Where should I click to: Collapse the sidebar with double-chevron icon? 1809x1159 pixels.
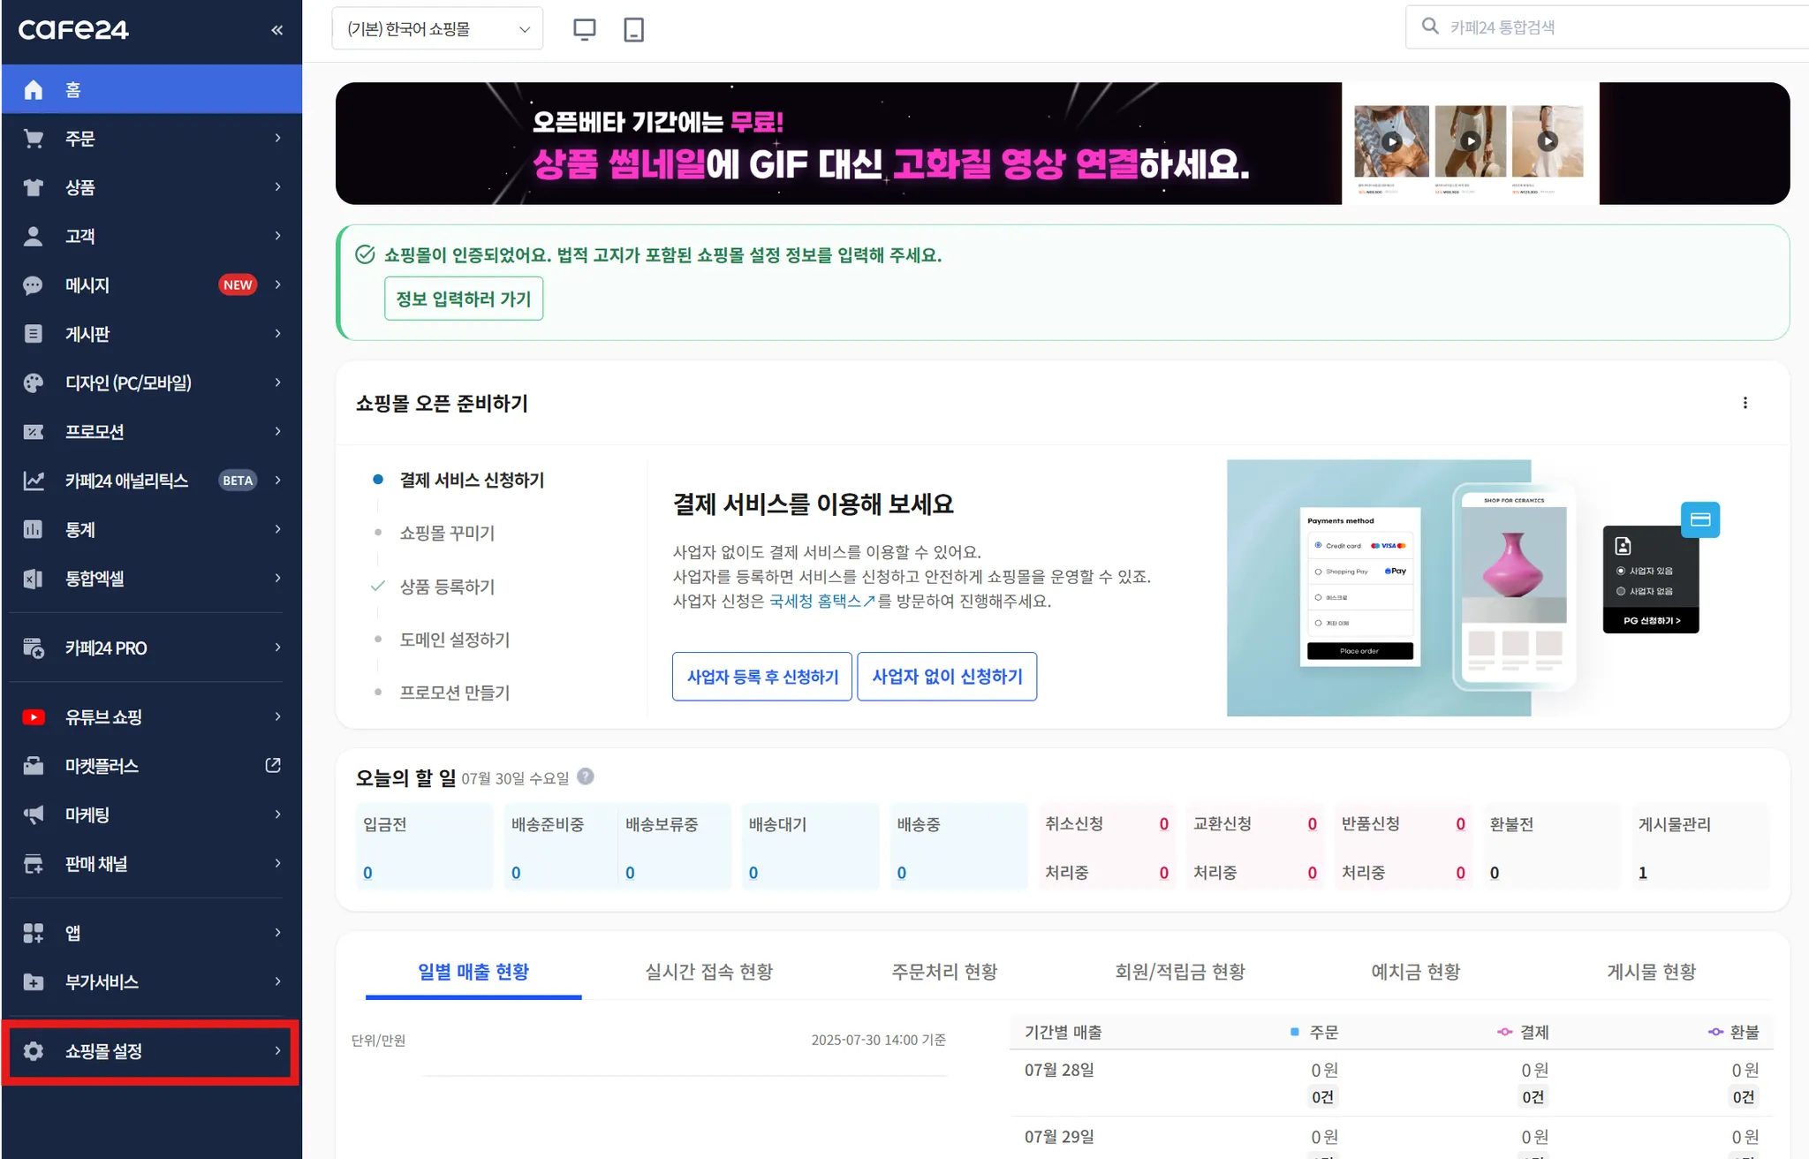(x=276, y=30)
